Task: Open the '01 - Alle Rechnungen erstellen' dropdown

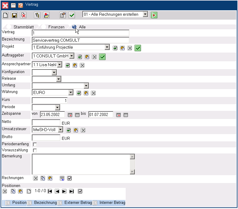Action: (145, 14)
